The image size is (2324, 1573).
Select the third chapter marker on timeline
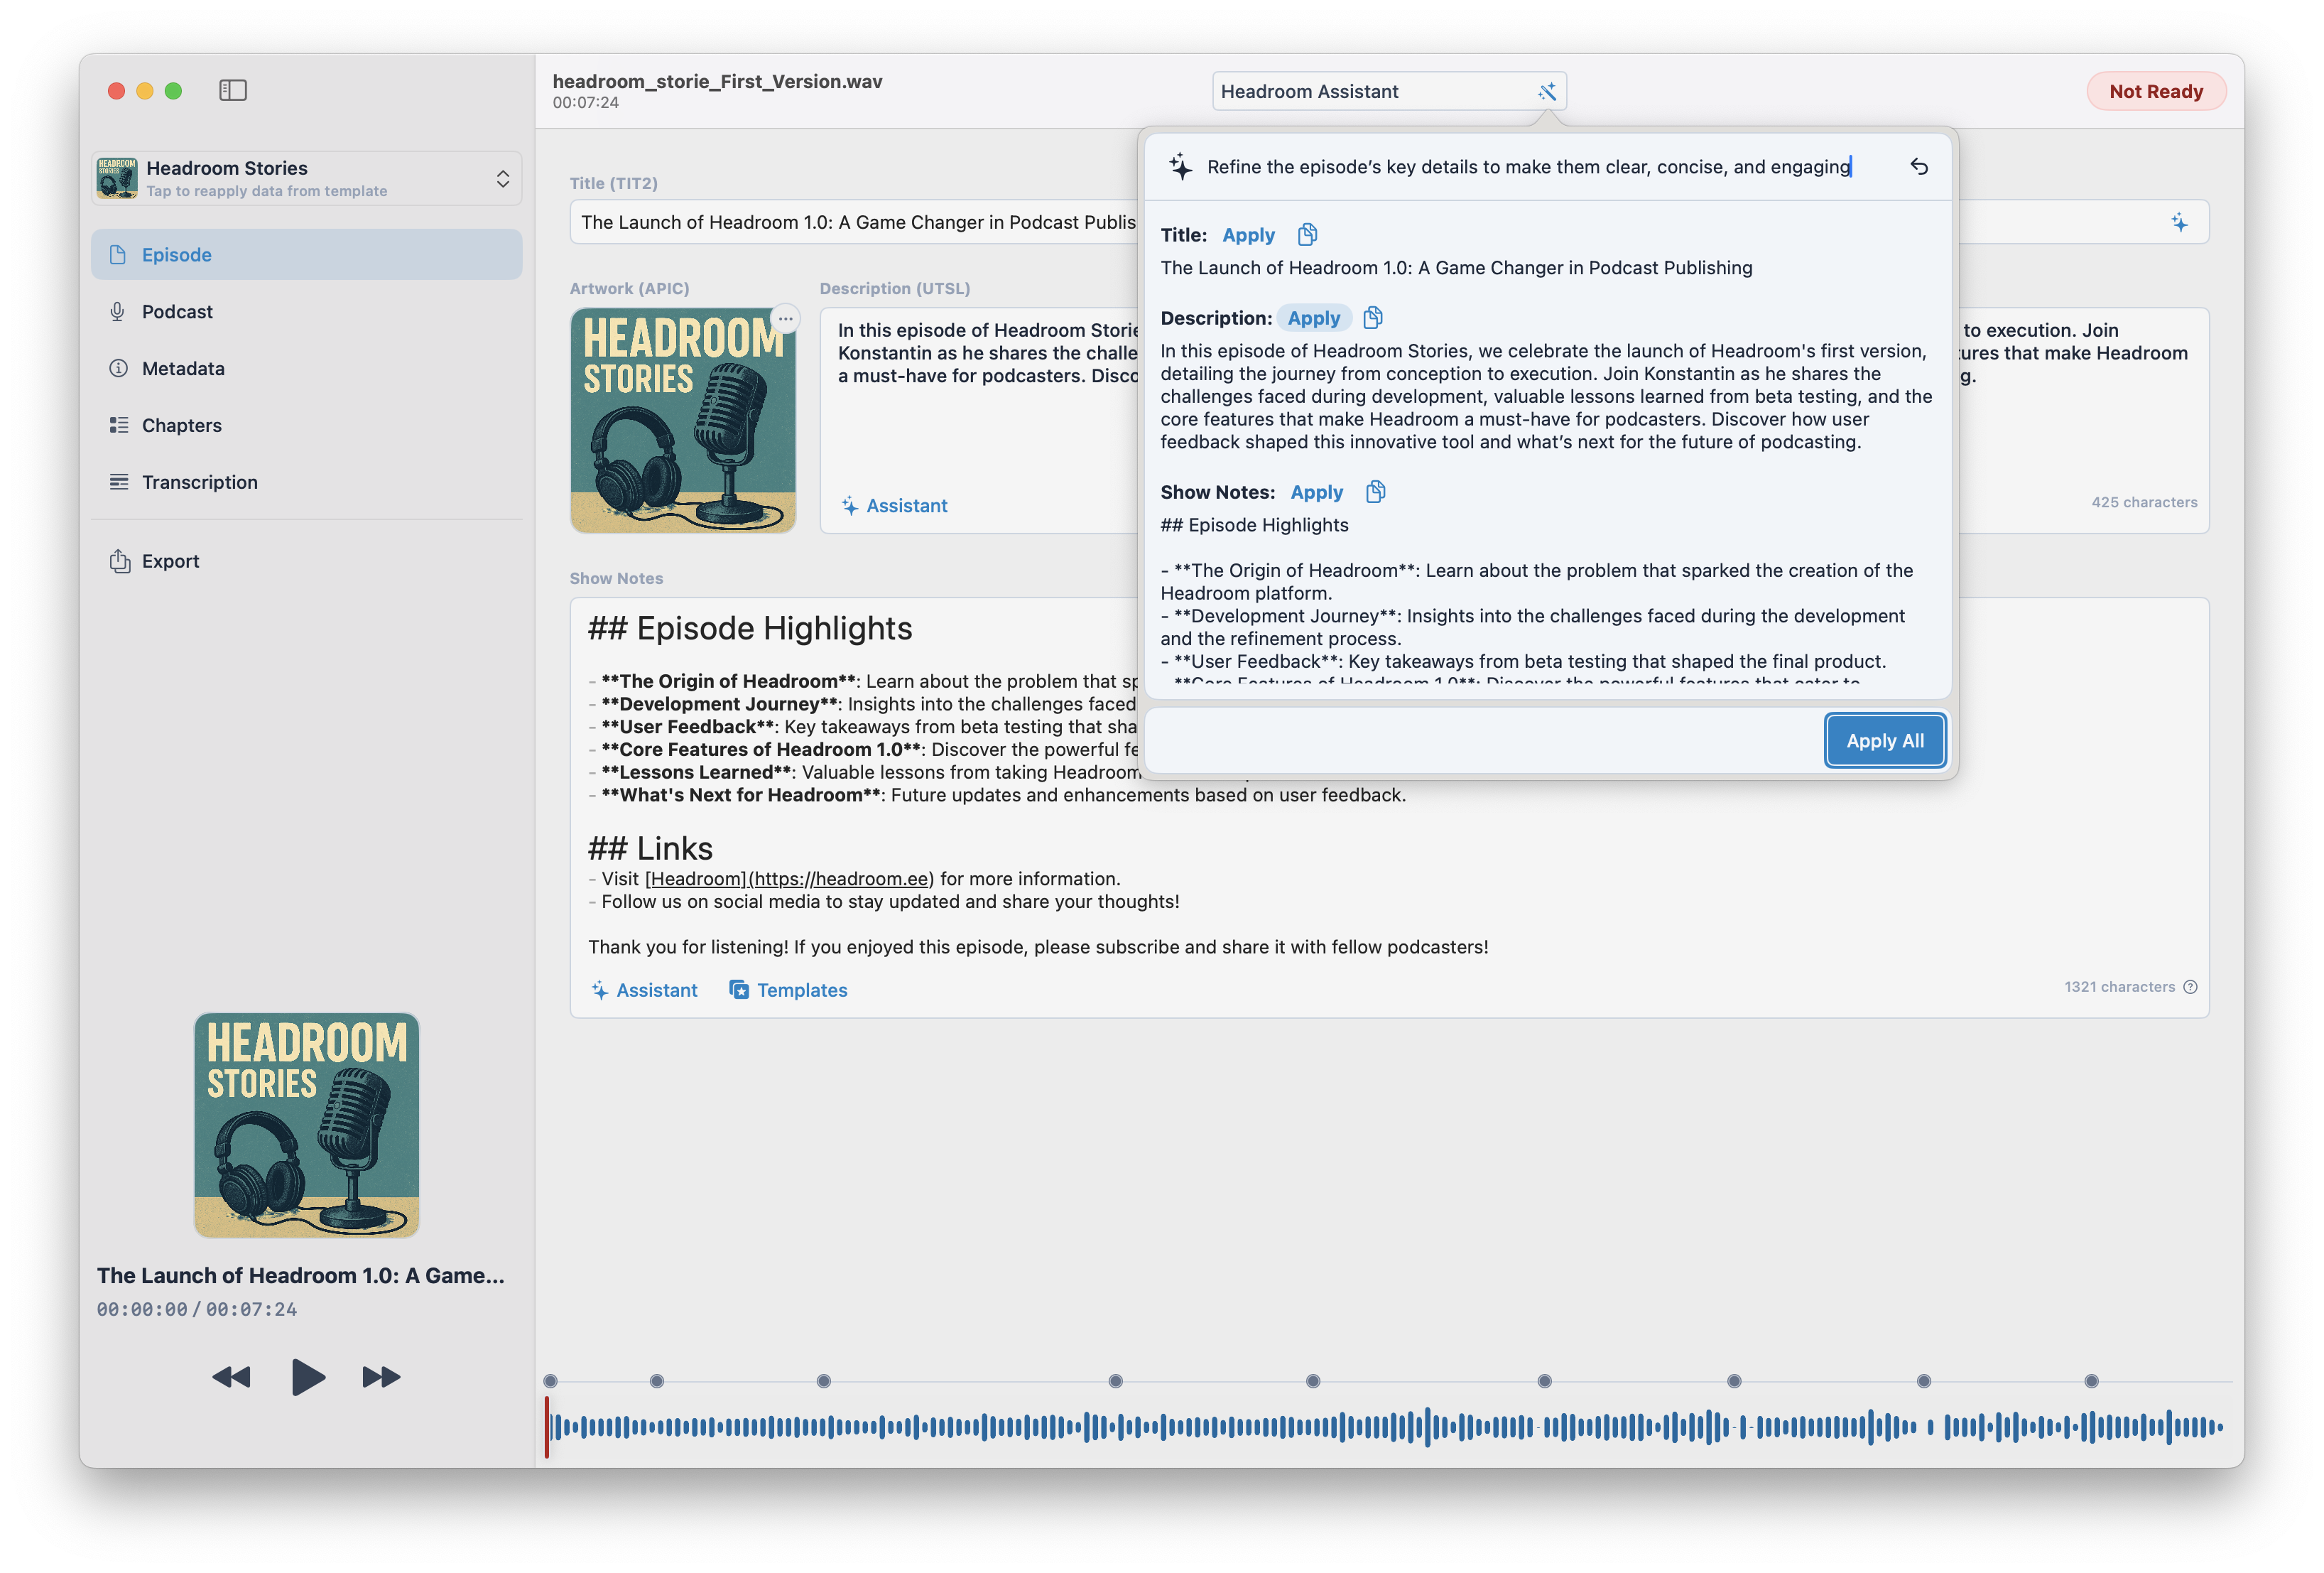[823, 1381]
